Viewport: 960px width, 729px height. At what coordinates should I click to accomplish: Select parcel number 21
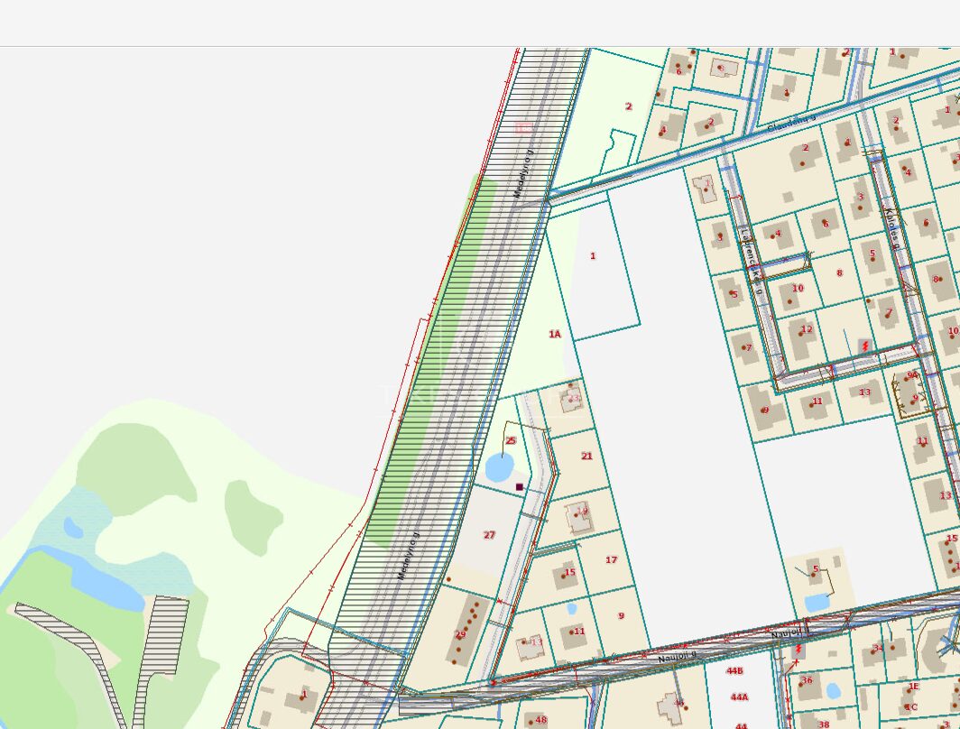(586, 457)
